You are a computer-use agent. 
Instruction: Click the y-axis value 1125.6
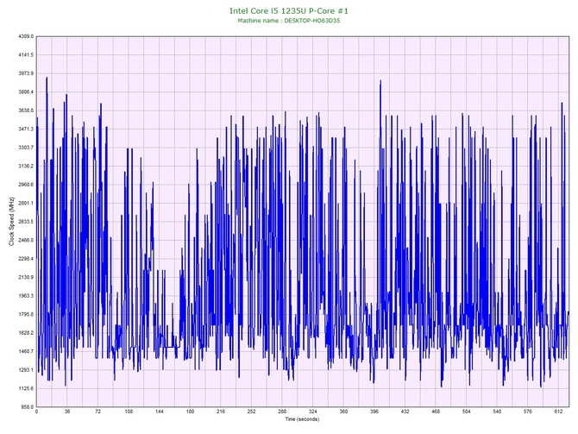point(26,388)
